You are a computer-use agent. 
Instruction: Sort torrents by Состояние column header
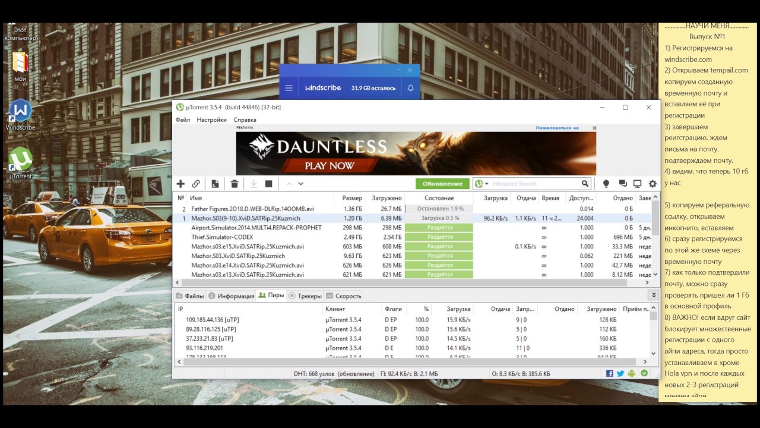(439, 198)
